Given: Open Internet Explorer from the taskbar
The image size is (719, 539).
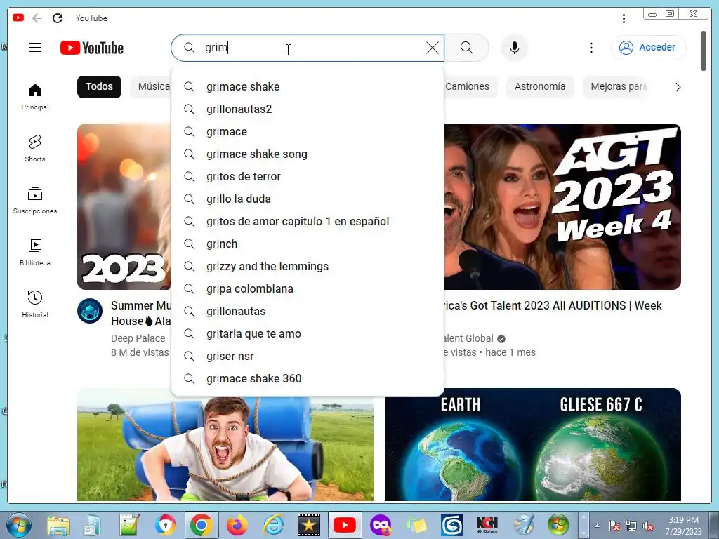Looking at the screenshot, I should pos(273,525).
